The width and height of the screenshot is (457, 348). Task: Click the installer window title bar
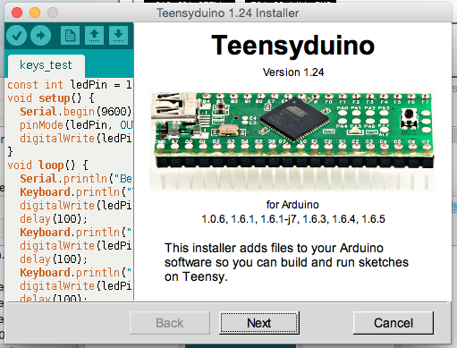pos(228,13)
